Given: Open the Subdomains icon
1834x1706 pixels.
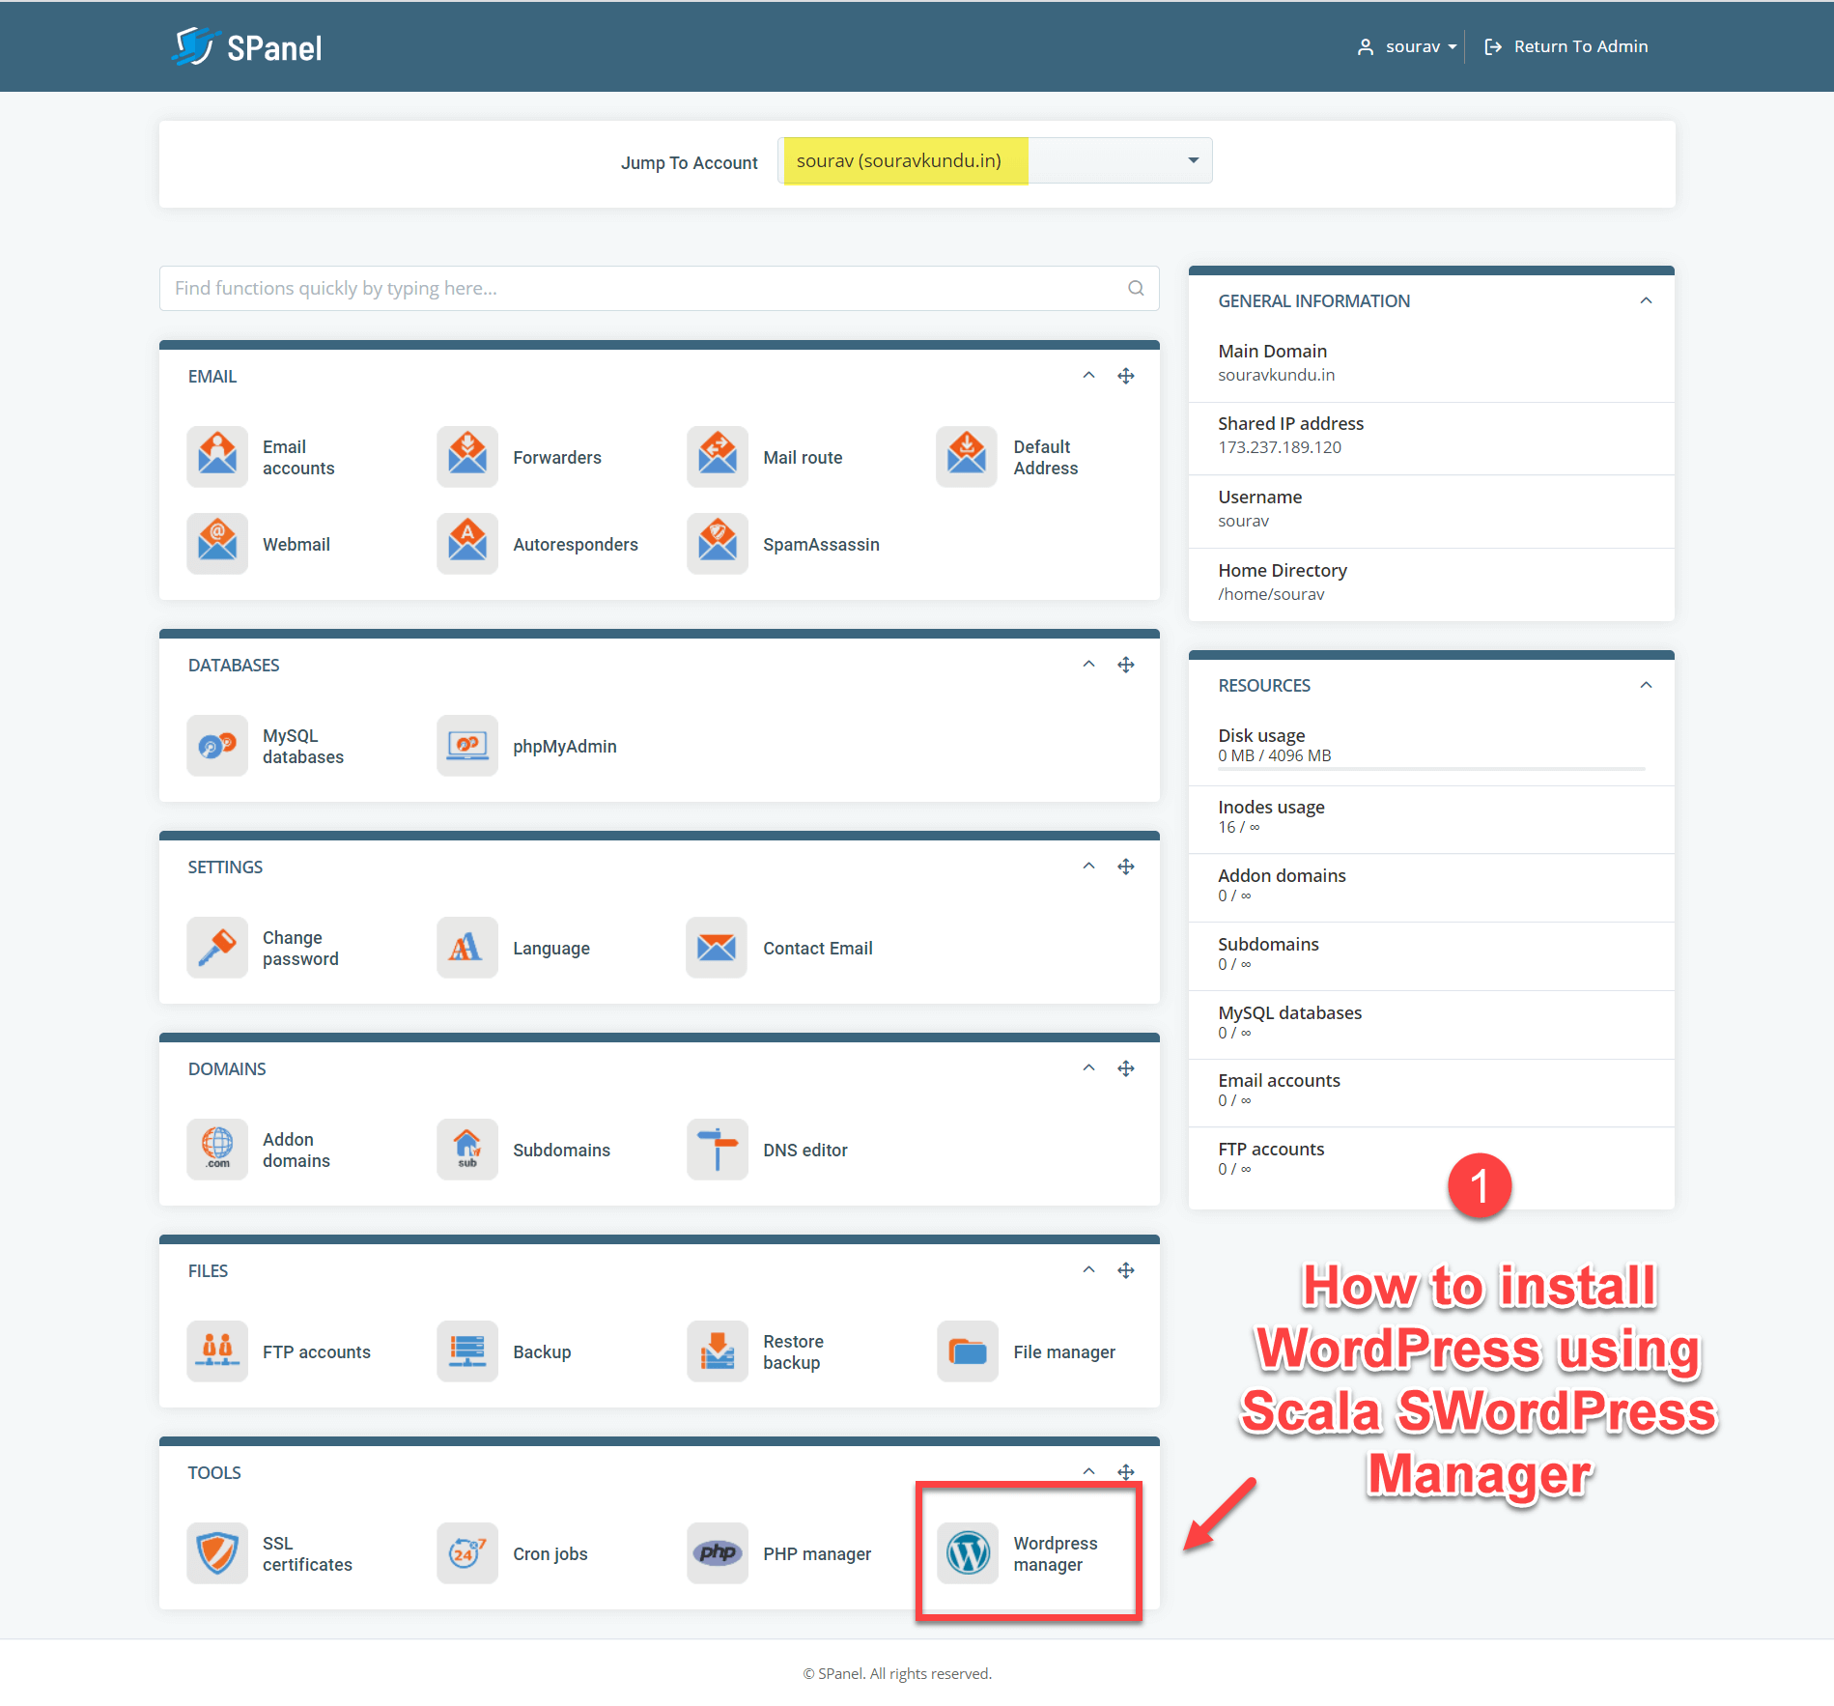Looking at the screenshot, I should (x=467, y=1150).
